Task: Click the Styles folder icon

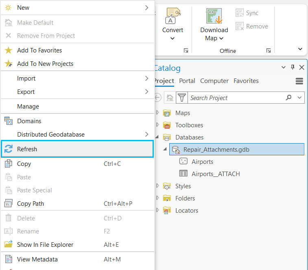Action: 167,186
